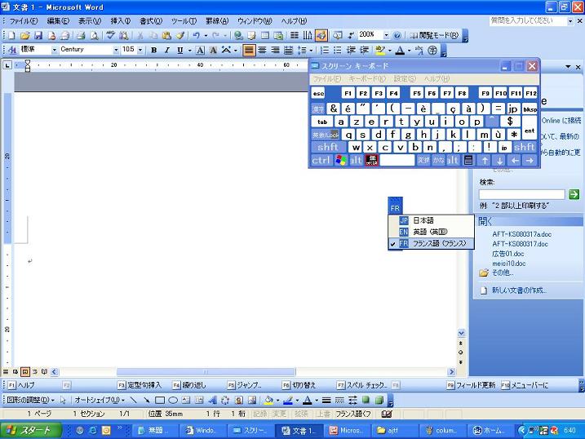Expand the formatting font color dropdown arrow
The image size is (585, 439).
410,51
